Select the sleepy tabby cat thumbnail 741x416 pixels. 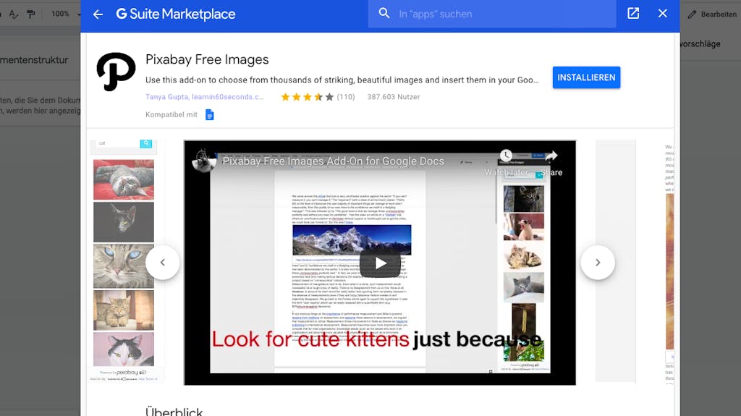pyautogui.click(x=124, y=310)
